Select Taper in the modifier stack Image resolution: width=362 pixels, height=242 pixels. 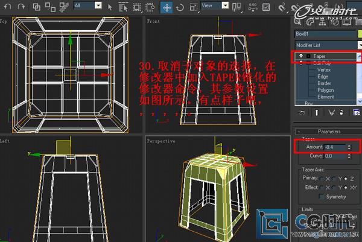point(320,56)
